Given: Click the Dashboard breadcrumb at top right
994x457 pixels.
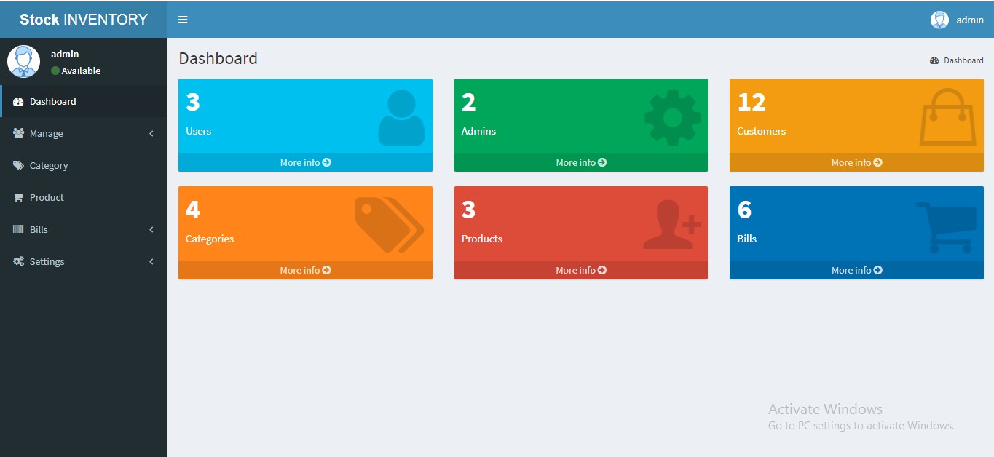Looking at the screenshot, I should [957, 60].
